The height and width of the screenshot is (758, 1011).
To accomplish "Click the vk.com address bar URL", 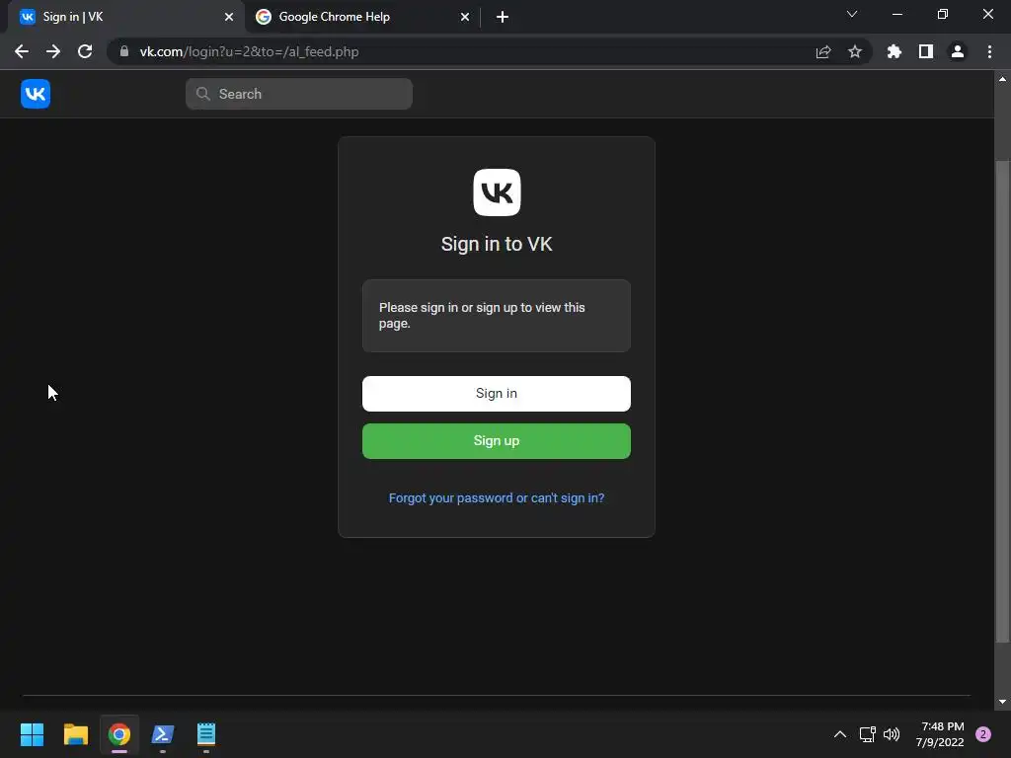I will click(x=249, y=51).
